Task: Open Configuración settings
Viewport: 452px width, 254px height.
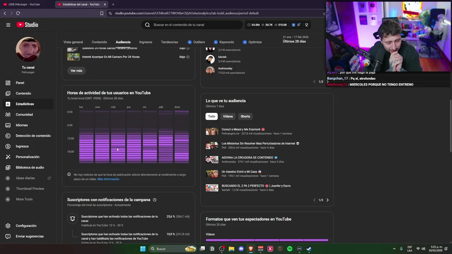Action: (x=26, y=226)
